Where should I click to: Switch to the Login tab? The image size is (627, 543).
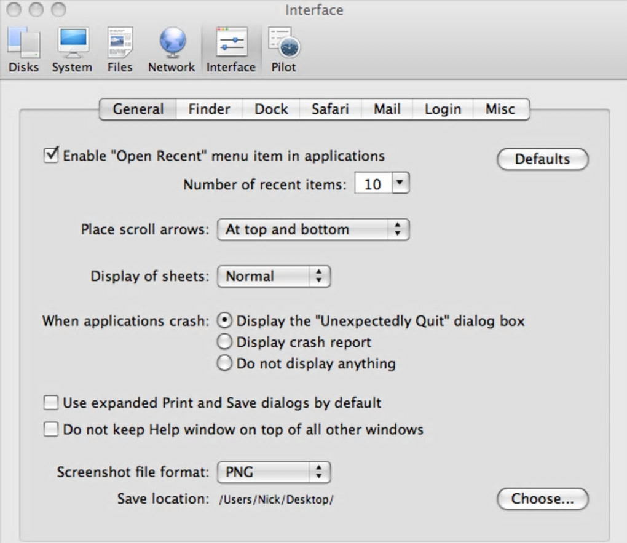pos(443,109)
